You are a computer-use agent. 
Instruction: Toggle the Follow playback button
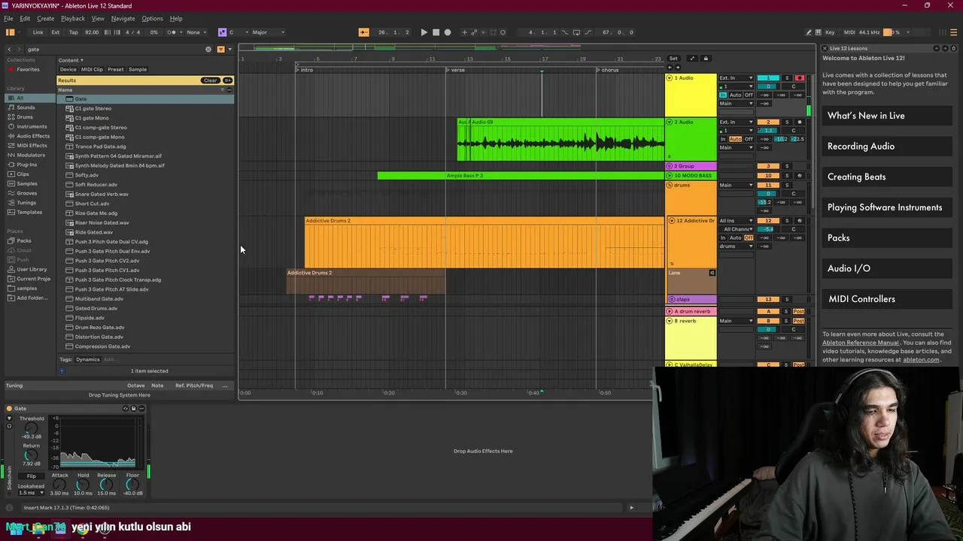tap(363, 32)
